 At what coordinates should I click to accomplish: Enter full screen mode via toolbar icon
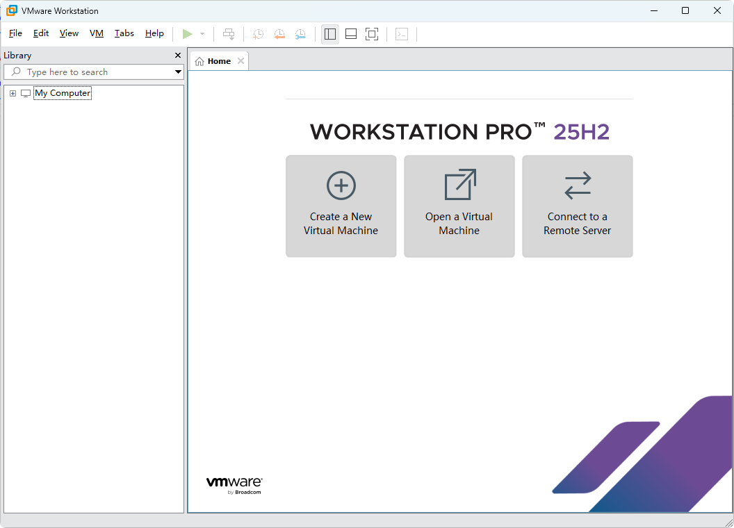372,34
